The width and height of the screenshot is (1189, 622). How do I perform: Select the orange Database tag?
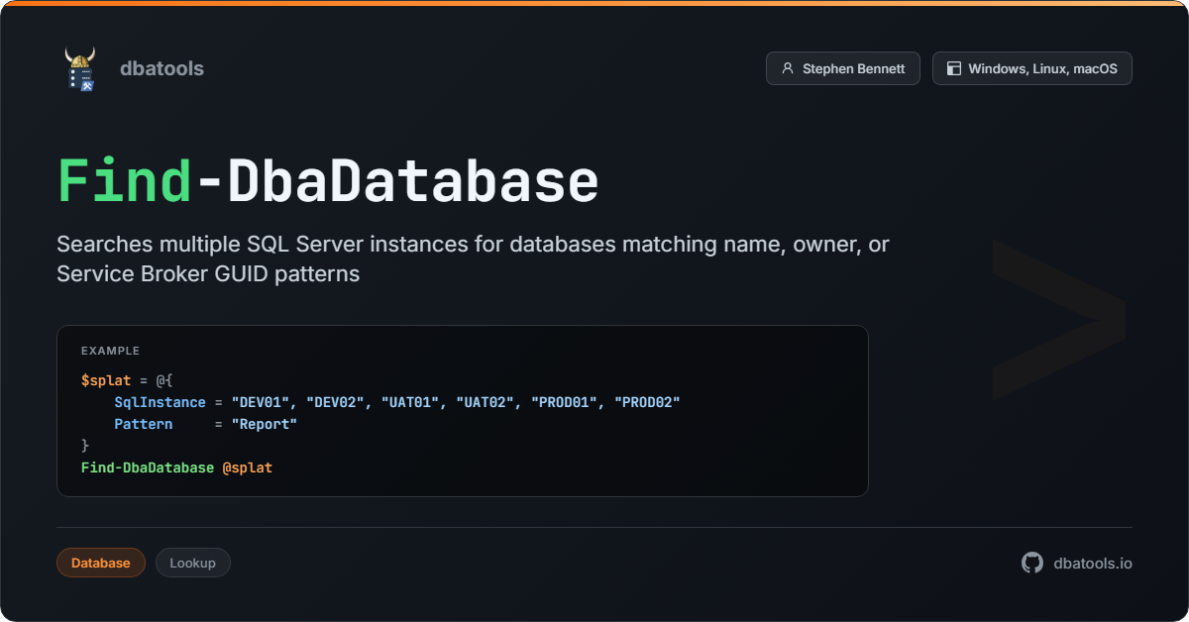(x=101, y=563)
